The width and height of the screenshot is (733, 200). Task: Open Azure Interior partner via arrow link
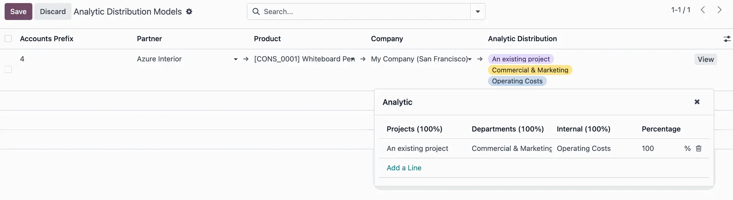pyautogui.click(x=246, y=59)
